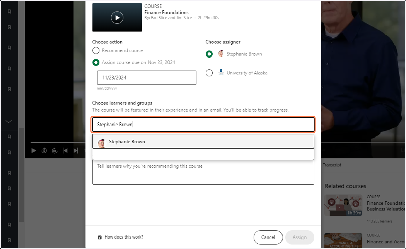Skip forward 10 seconds in the video
406x249 pixels.
[54, 151]
